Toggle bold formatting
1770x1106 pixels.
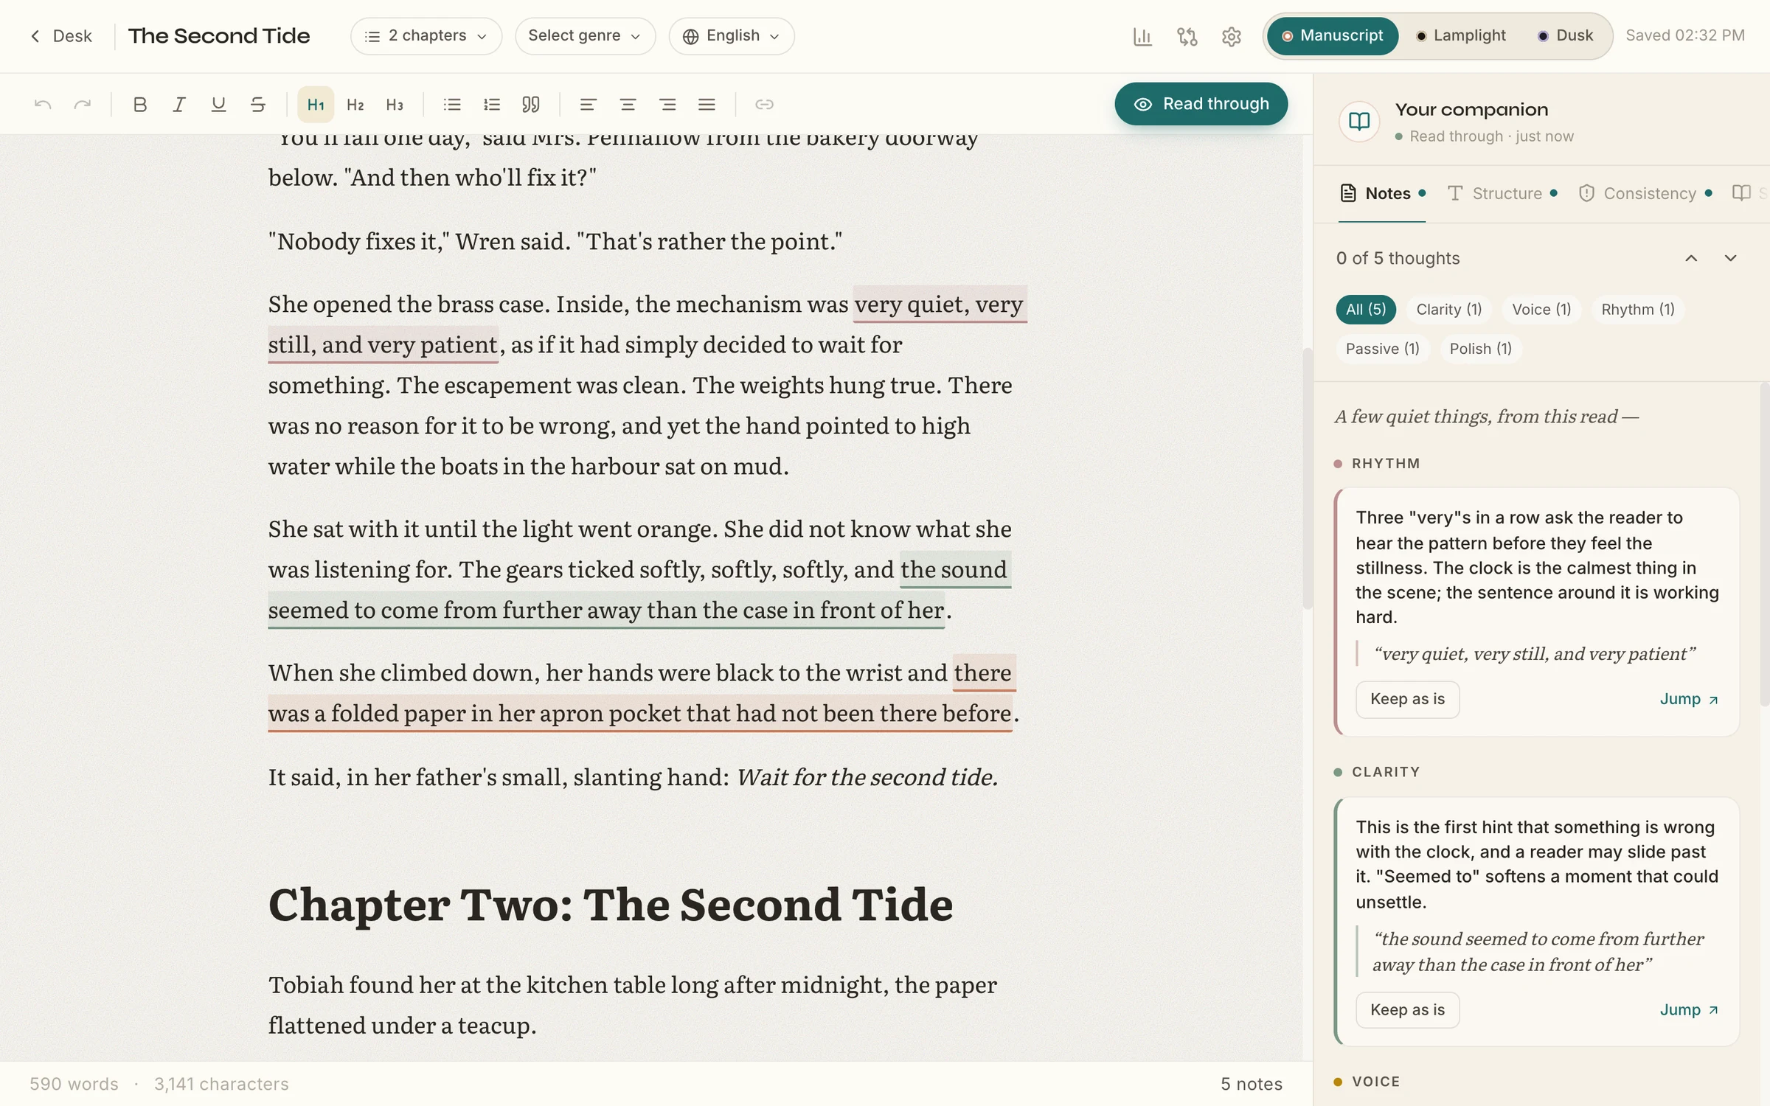[139, 105]
